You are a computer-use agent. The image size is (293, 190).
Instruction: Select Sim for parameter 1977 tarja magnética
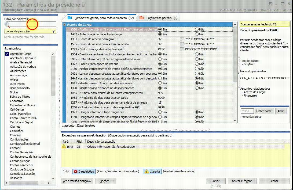point(160,112)
